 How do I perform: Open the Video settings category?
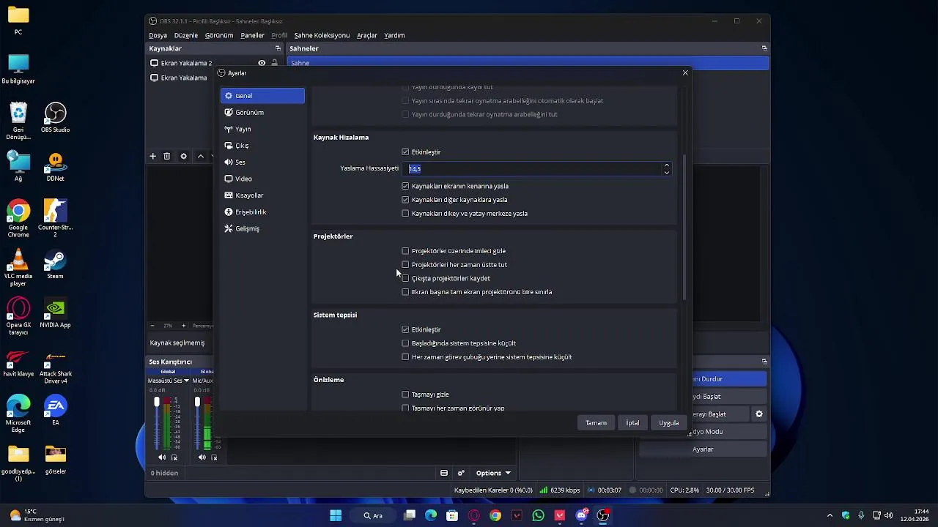click(262, 179)
